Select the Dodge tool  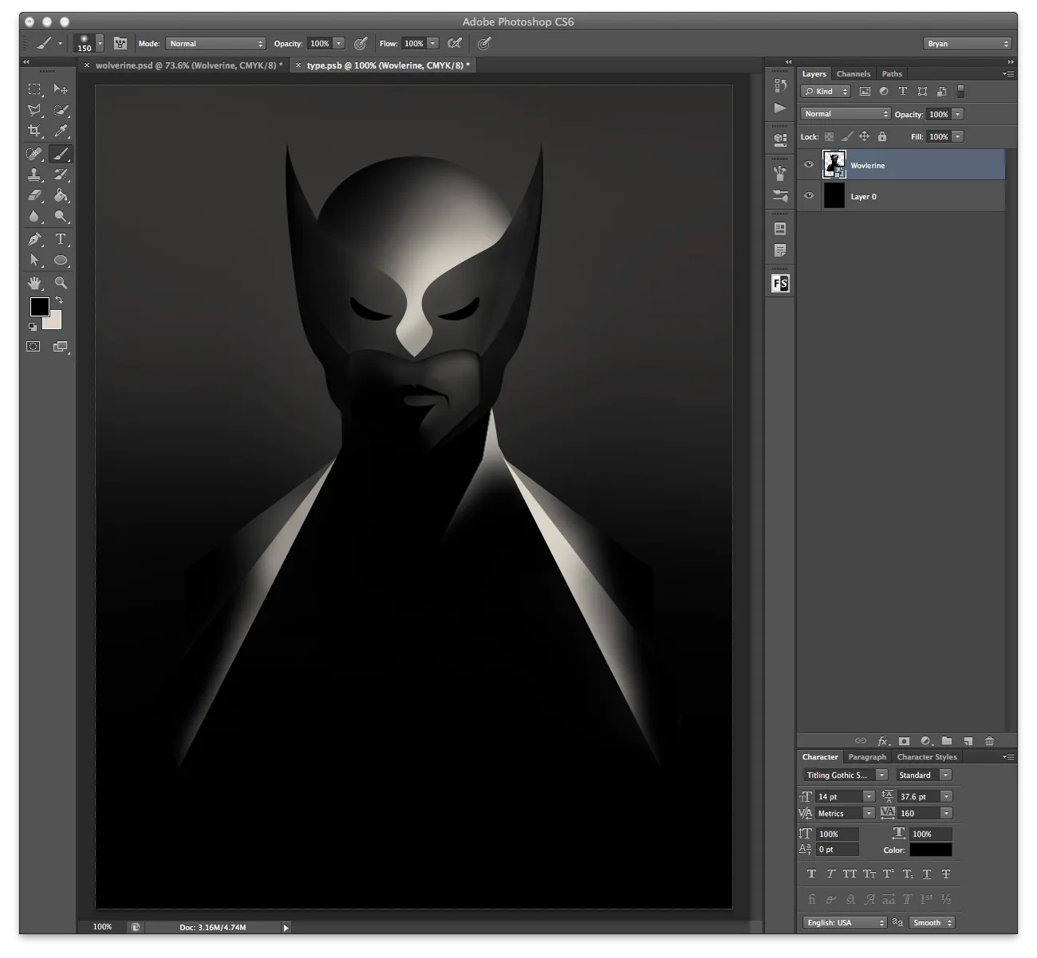pos(61,216)
